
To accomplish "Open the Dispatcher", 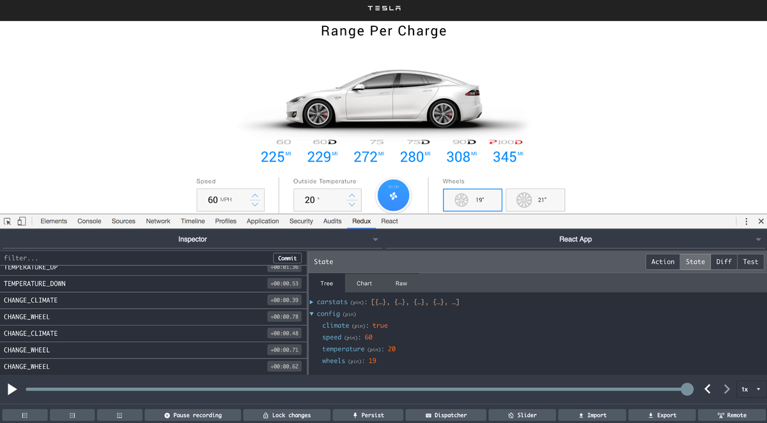I will coord(446,415).
